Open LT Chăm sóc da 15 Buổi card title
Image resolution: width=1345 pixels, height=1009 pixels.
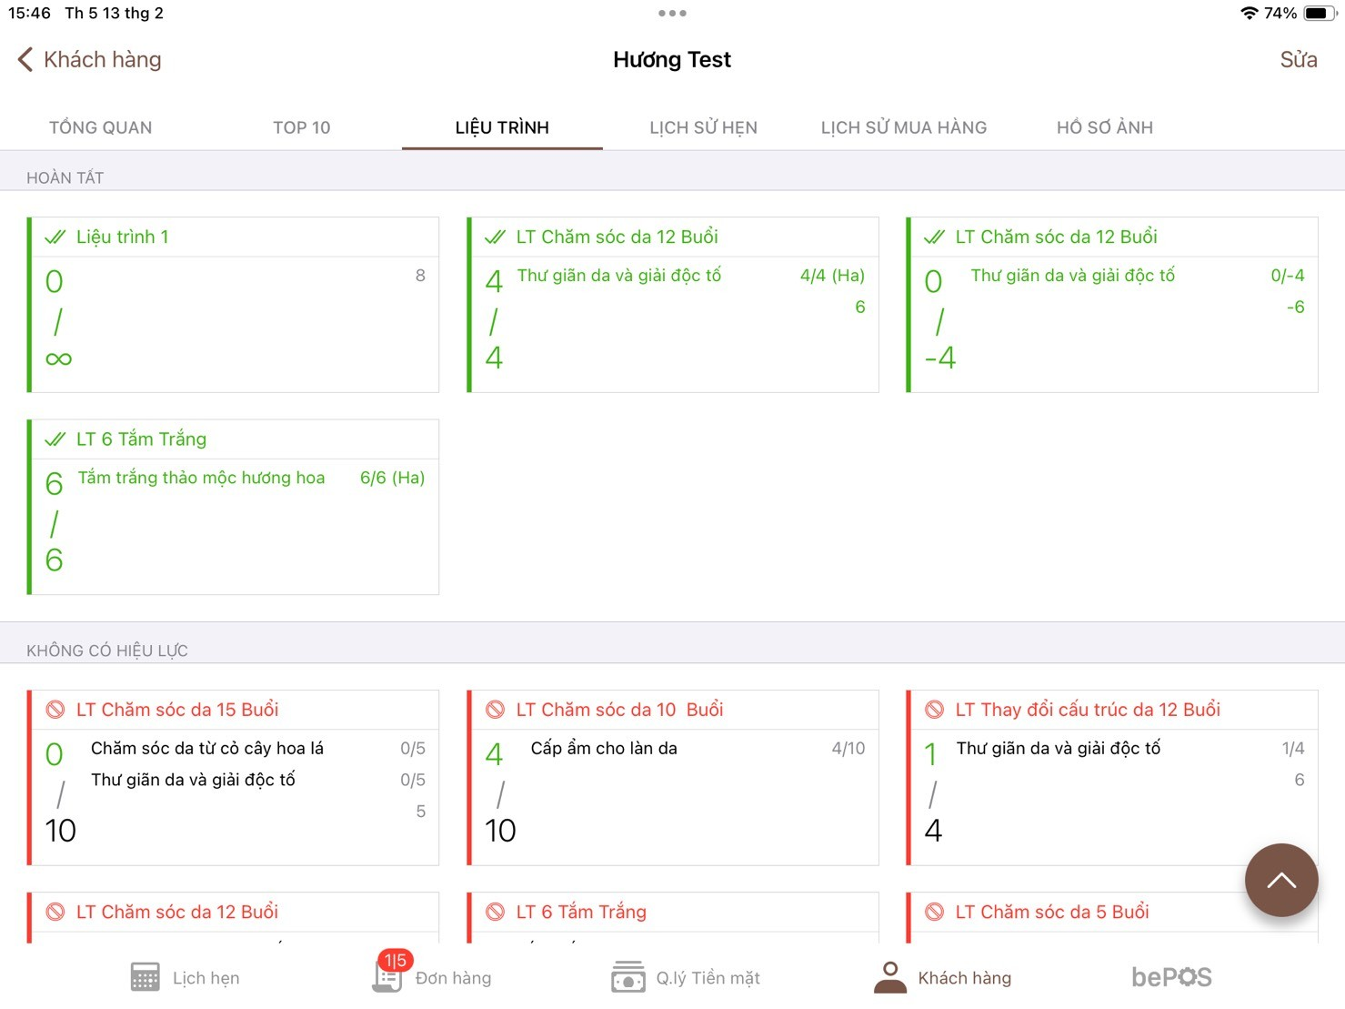coord(177,710)
